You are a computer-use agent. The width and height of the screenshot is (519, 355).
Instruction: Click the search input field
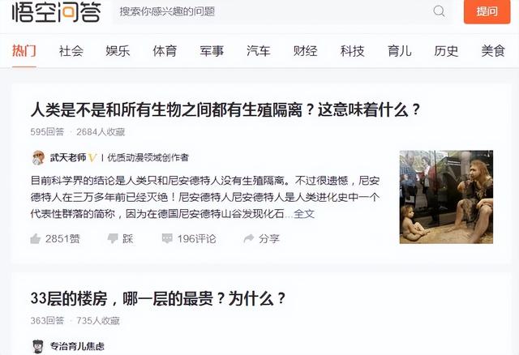click(272, 11)
